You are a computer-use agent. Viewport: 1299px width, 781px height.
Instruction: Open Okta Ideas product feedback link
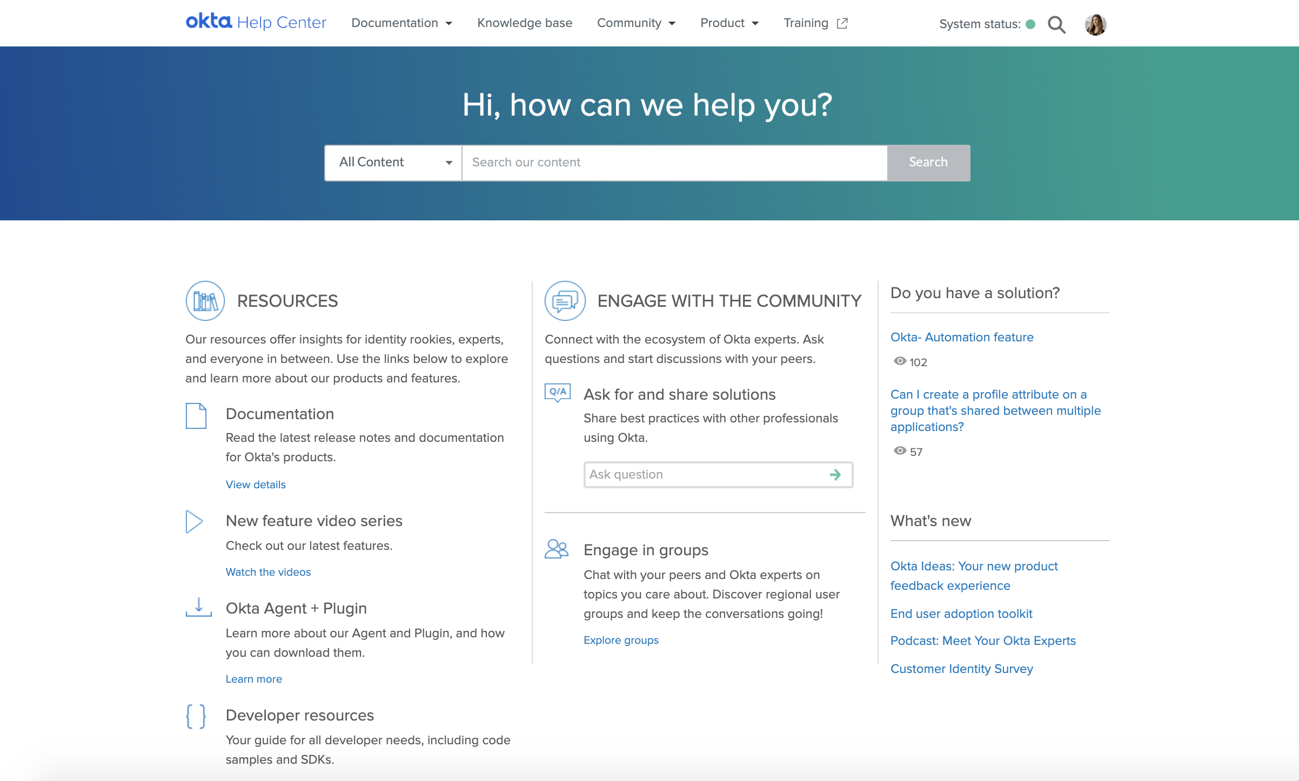[974, 576]
